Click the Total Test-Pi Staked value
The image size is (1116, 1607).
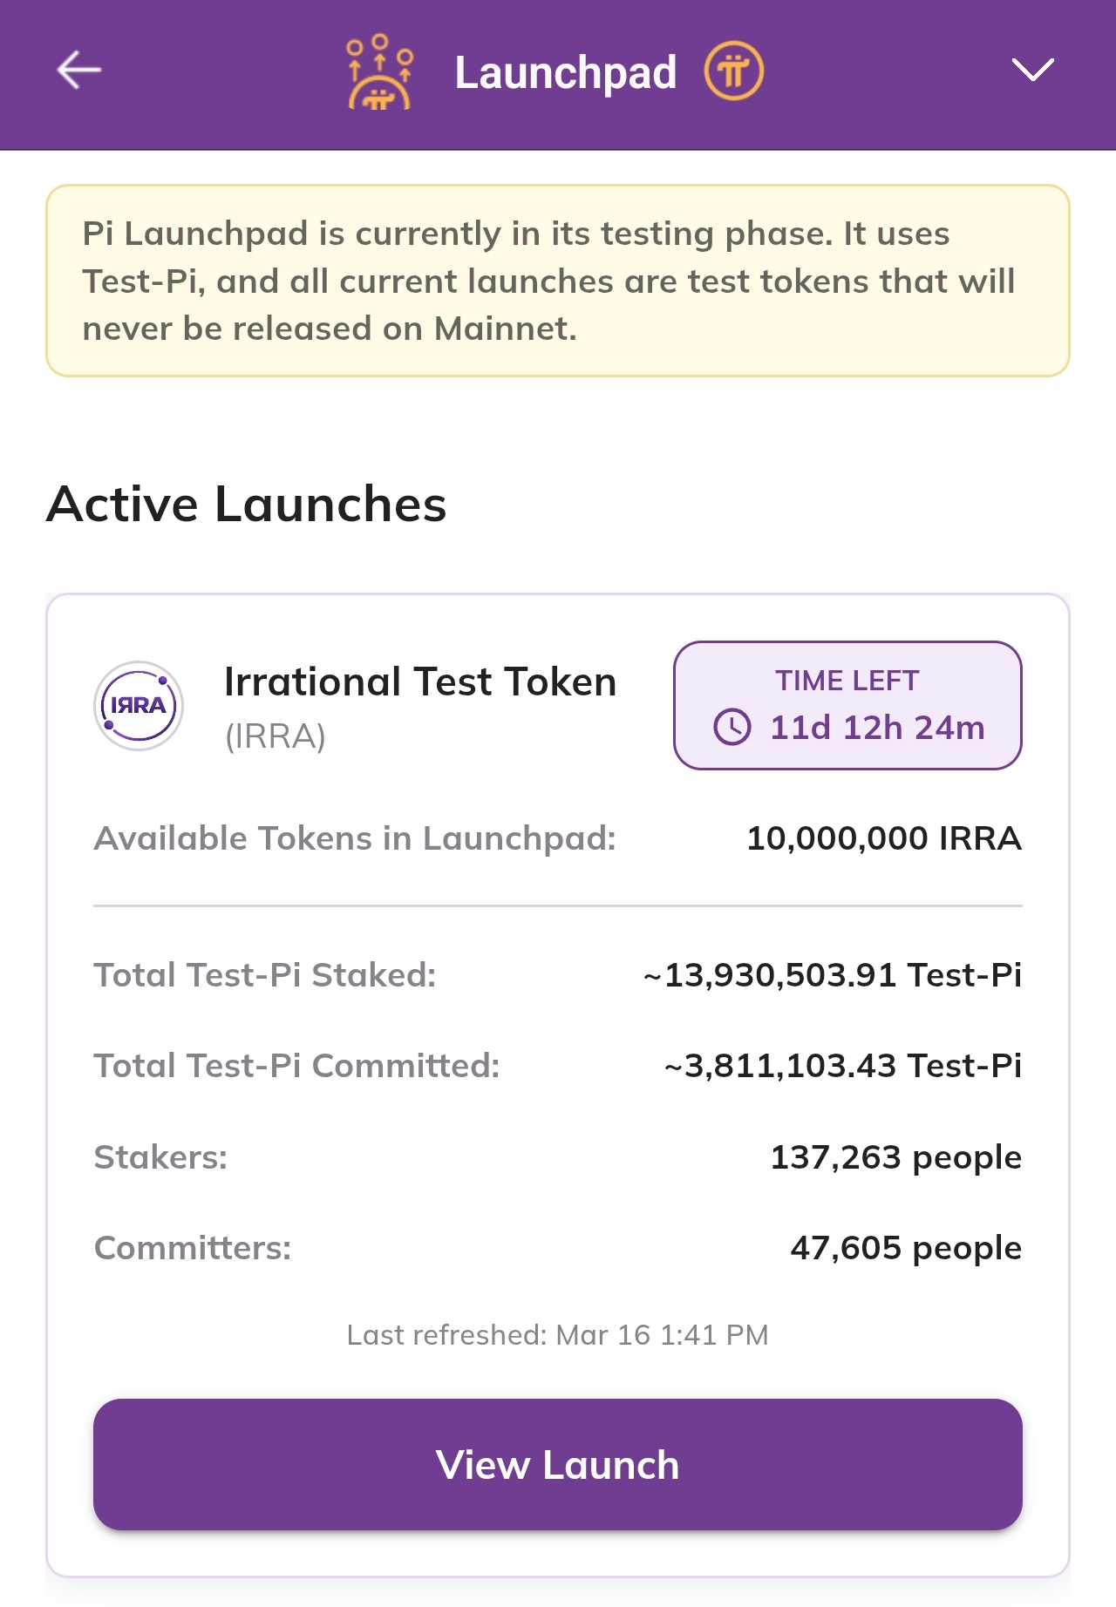pos(833,975)
